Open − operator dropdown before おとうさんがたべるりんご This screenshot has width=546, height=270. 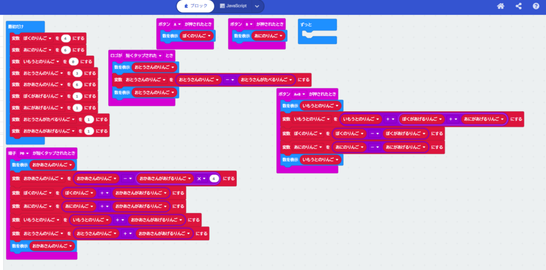(229, 80)
